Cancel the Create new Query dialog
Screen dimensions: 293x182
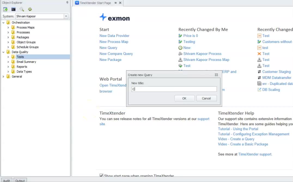click(206, 98)
